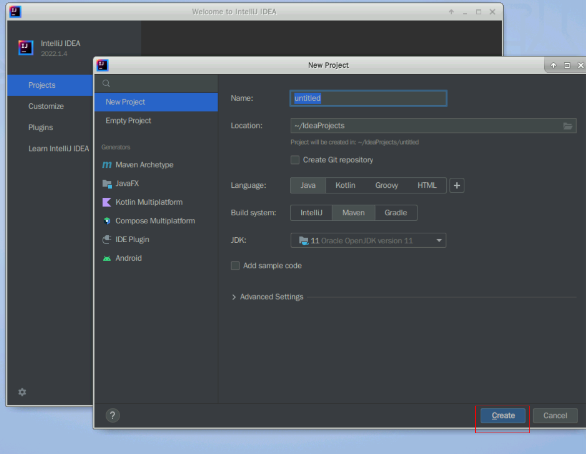This screenshot has width=586, height=454.
Task: Open the Plugins tab in Welcome window
Action: coord(40,128)
